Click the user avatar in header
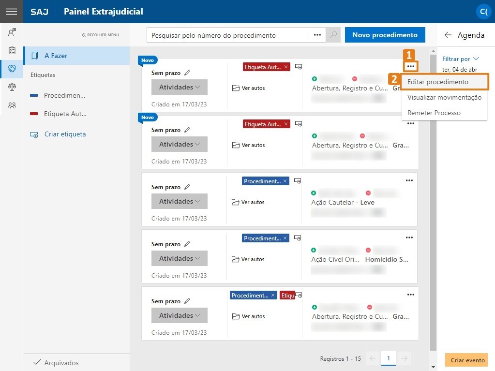This screenshot has height=371, width=495. [484, 12]
